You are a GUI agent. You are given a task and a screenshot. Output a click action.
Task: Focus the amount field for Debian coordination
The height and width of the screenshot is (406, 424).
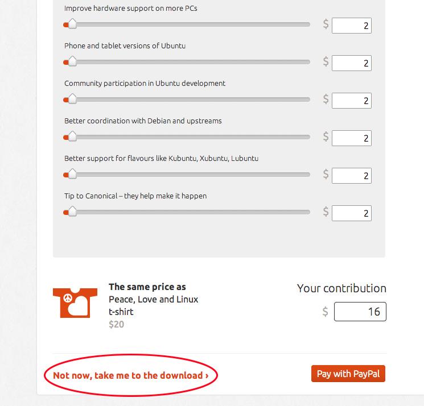point(352,138)
